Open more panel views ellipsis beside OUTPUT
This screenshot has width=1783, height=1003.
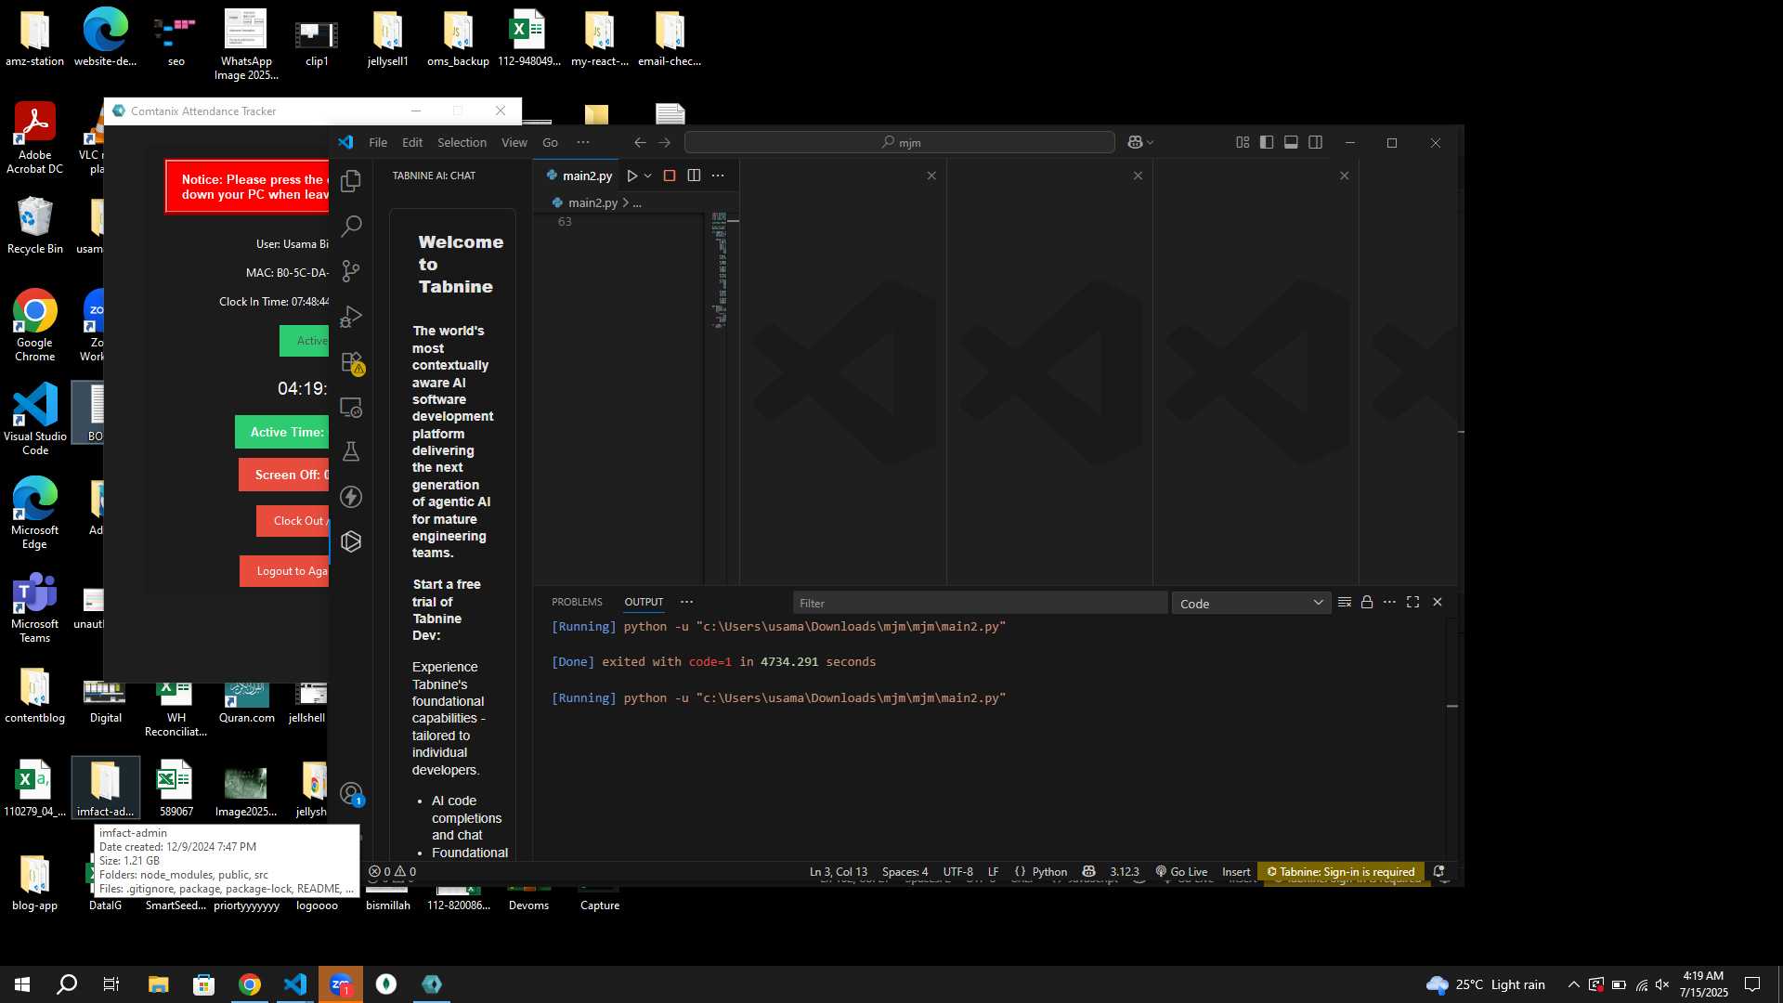(x=686, y=602)
